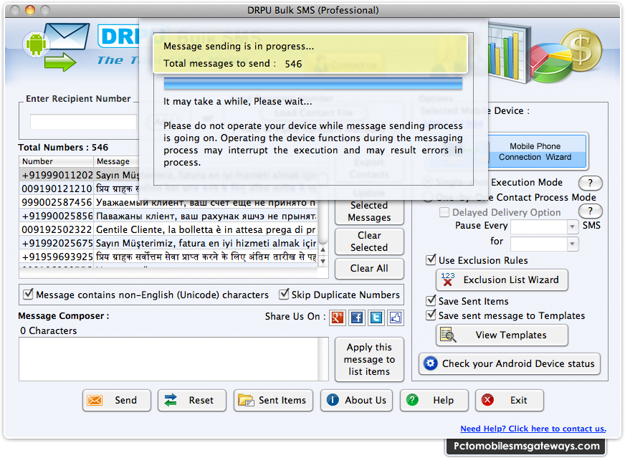Click Clear All button
This screenshot has width=625, height=458.
click(x=369, y=268)
